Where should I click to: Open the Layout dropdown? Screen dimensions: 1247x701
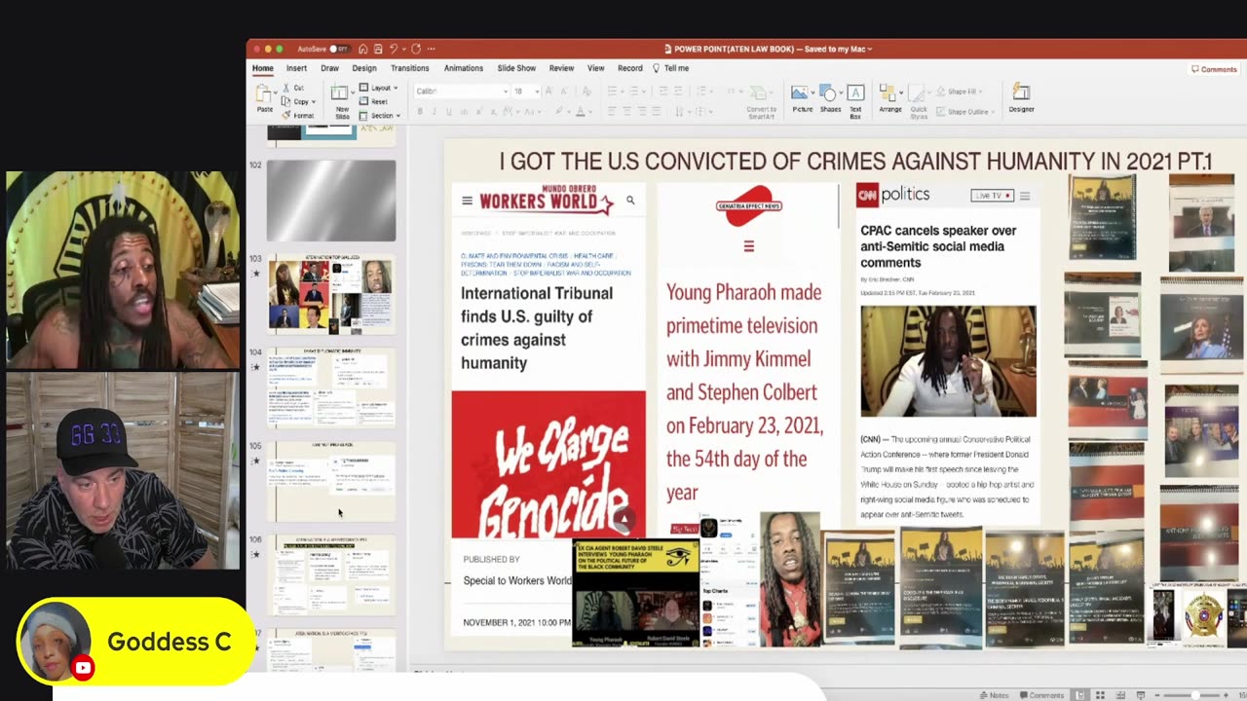[379, 88]
